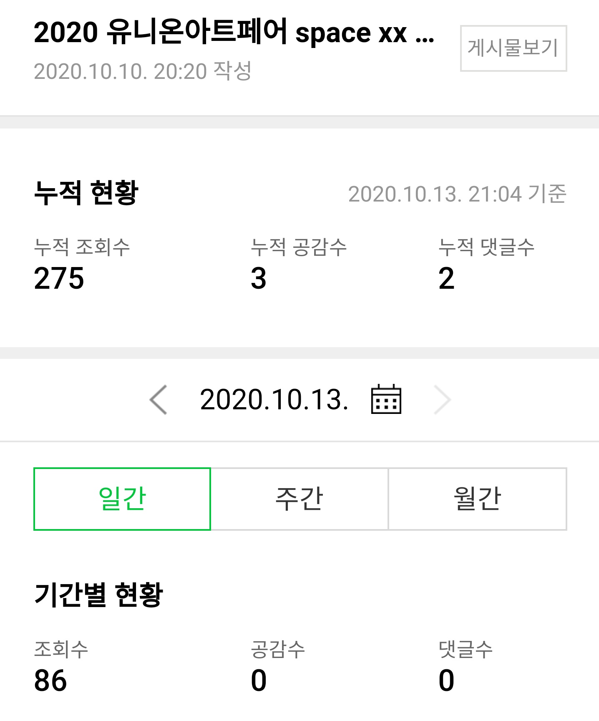599x721 pixels.
Task: Go to next day with right chevron
Action: (443, 400)
